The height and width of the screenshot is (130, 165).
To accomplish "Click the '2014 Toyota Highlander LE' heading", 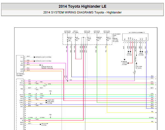I will pyautogui.click(x=82, y=6).
